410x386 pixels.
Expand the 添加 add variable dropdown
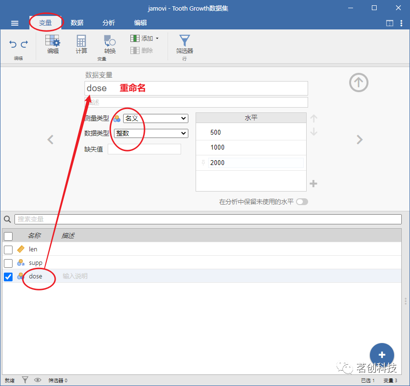144,39
